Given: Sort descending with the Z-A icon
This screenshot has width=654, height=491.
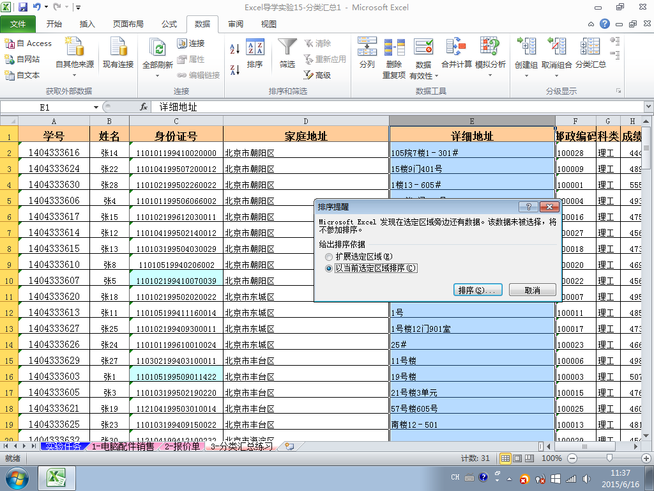Looking at the screenshot, I should pyautogui.click(x=235, y=69).
